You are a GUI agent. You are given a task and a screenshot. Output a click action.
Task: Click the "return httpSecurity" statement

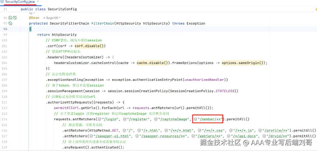(57, 35)
